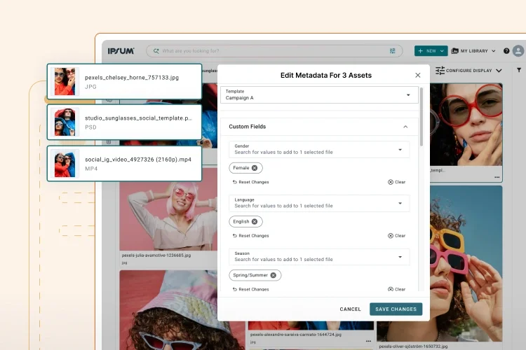Reset Changes under Season field
Screen dimensions: 526x350
coord(250,289)
